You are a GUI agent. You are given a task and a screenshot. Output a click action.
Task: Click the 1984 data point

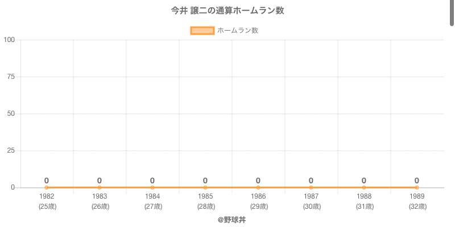pos(152,187)
